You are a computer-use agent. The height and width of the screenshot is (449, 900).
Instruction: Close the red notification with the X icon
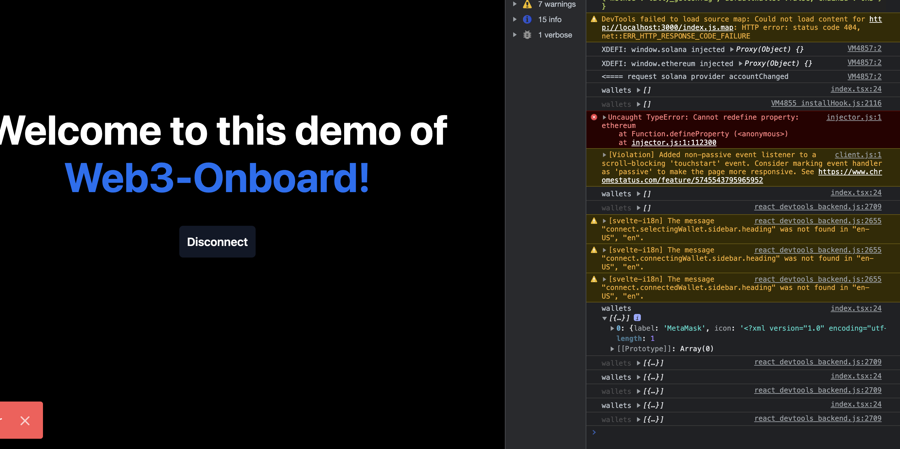25,420
